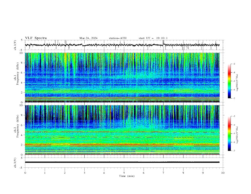The image size is (251, 194).
Task: Click inside the ch.2 spectrogram panel
Action: 122,130
